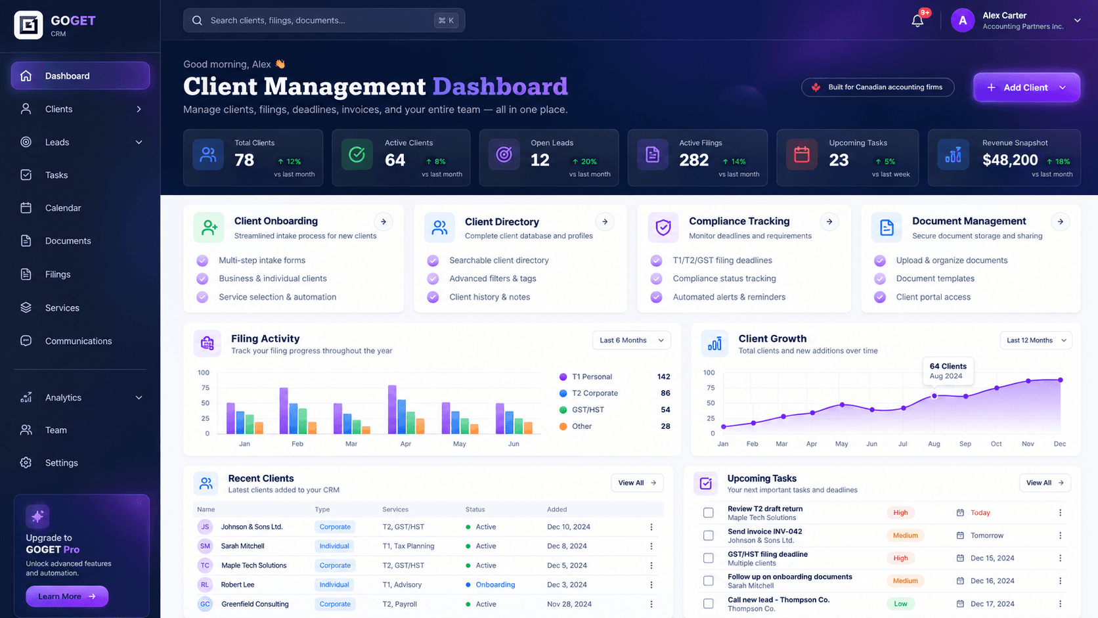1098x618 pixels.
Task: Click the Open Leads target icon
Action: tap(504, 155)
